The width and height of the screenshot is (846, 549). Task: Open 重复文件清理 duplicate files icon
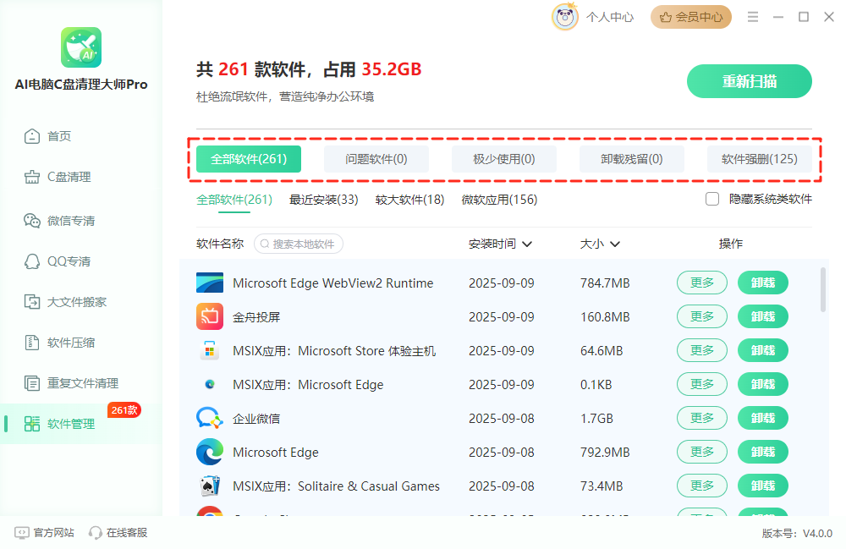point(32,383)
